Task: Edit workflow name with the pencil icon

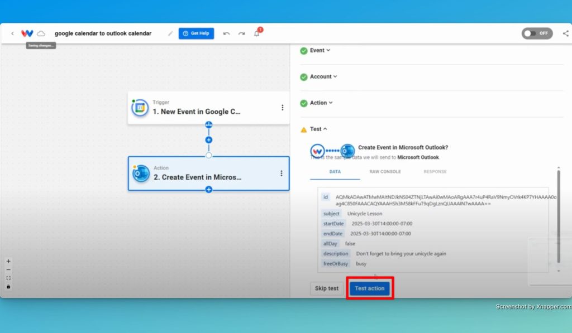Action: pos(170,33)
